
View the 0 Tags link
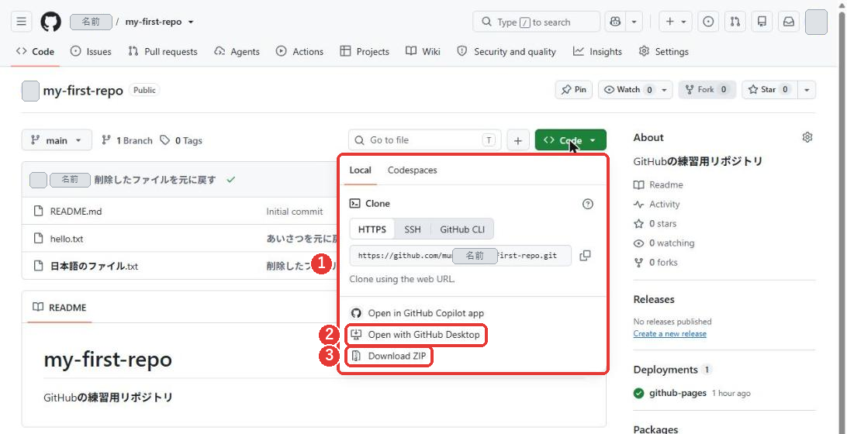(181, 140)
